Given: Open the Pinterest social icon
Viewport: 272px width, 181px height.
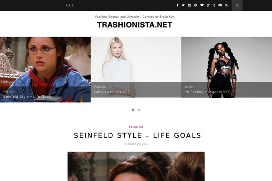Looking at the screenshot, I should click(196, 5).
